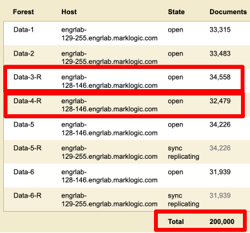Click the Documents column header
Viewport: 250px width, 233px height.
228,12
